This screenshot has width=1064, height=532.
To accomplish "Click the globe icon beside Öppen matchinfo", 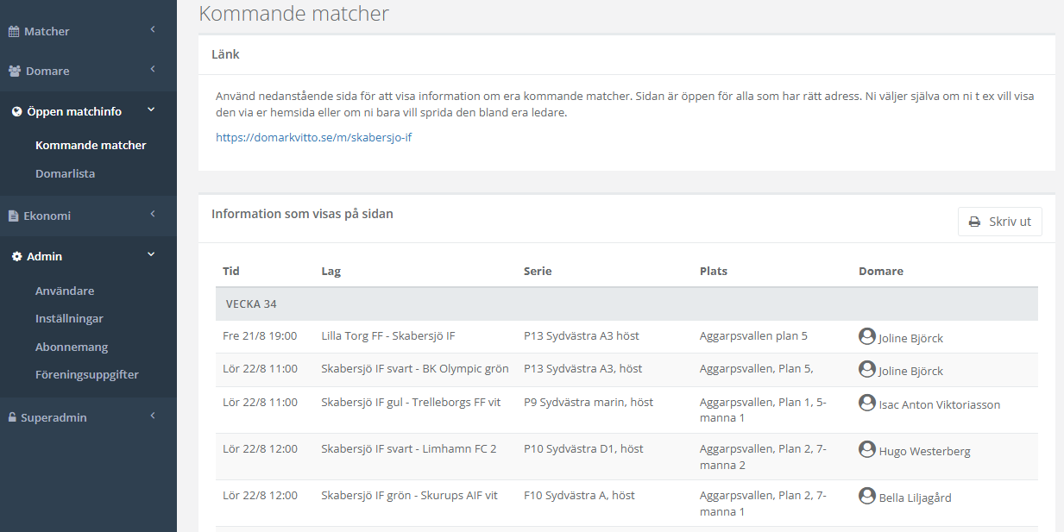I will [16, 111].
